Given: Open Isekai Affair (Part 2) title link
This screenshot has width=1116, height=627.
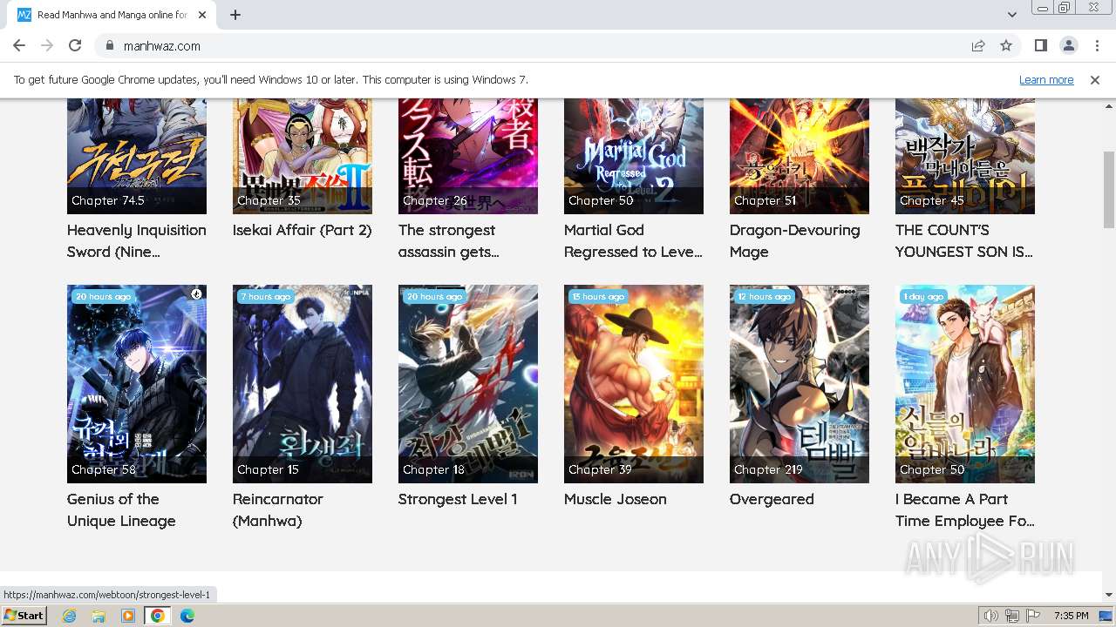Looking at the screenshot, I should click(x=303, y=230).
